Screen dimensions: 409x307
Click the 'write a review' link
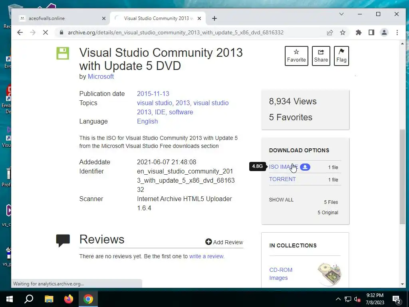coord(206,256)
